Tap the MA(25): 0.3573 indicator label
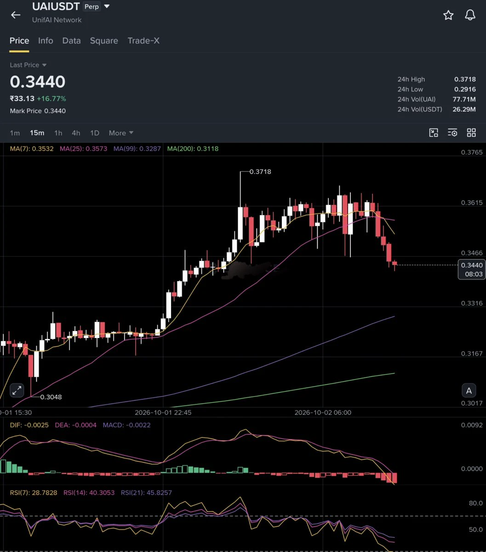 click(x=83, y=149)
